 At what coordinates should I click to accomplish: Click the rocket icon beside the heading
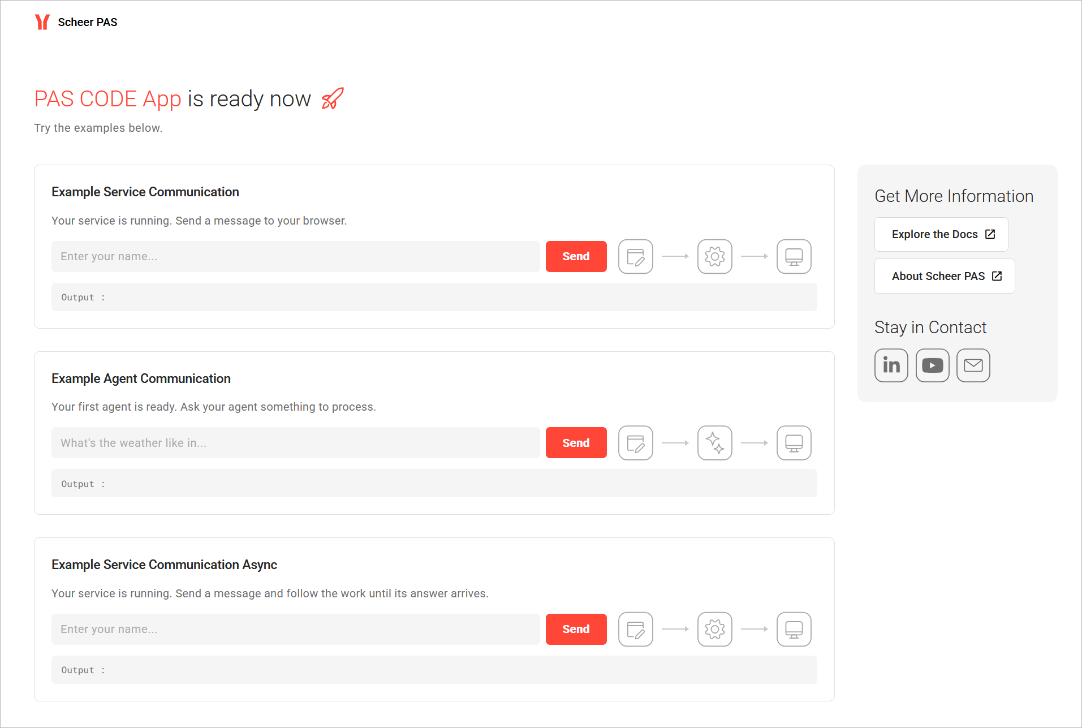(333, 98)
